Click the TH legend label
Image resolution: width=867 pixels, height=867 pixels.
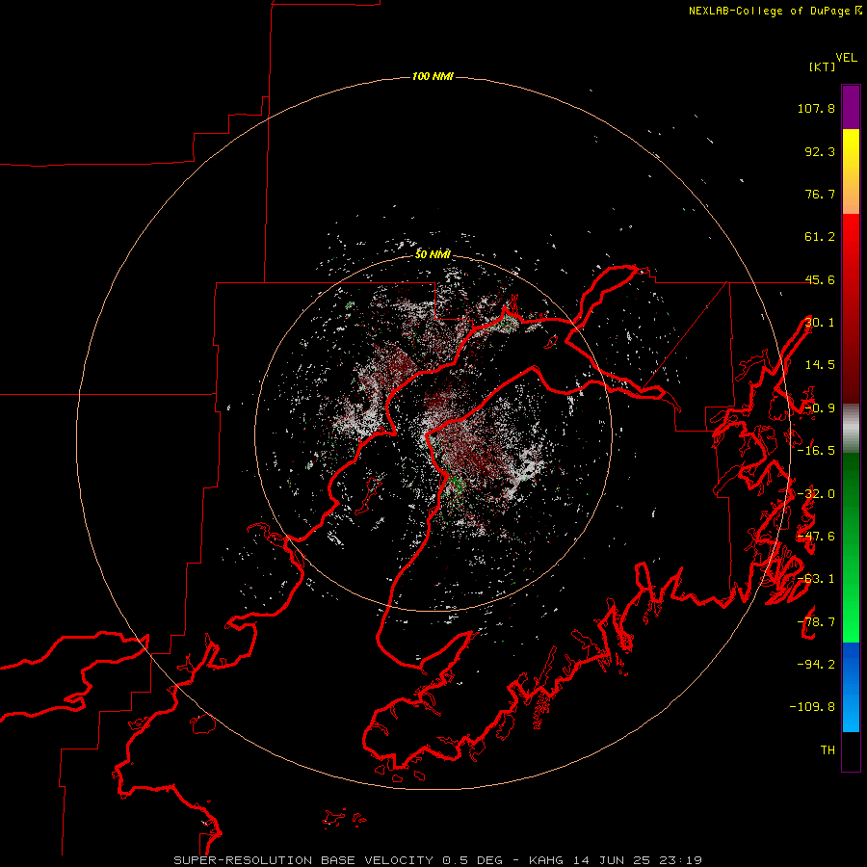[x=828, y=750]
